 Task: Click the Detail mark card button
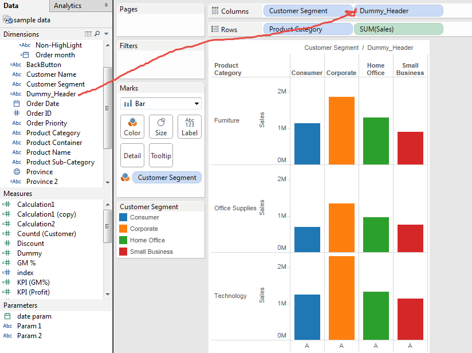[132, 155]
